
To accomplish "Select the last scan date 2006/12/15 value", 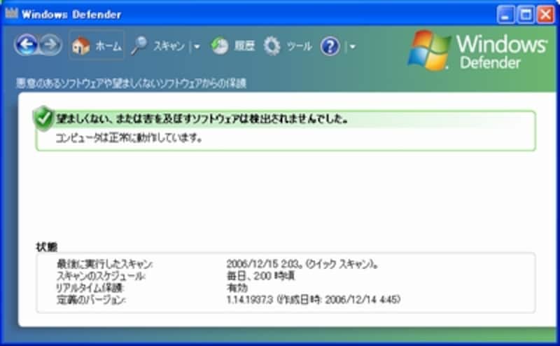I will (x=302, y=265).
